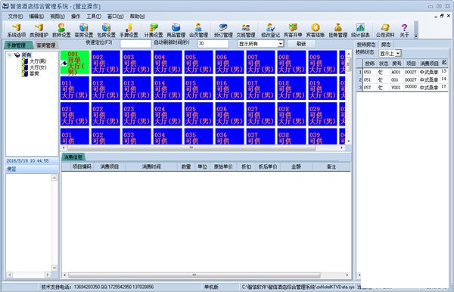Select the green room tile 001
Screen dimensions: 454x292
75,62
